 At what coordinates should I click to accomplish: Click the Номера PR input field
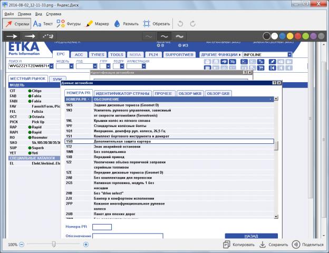pyautogui.click(x=102, y=227)
